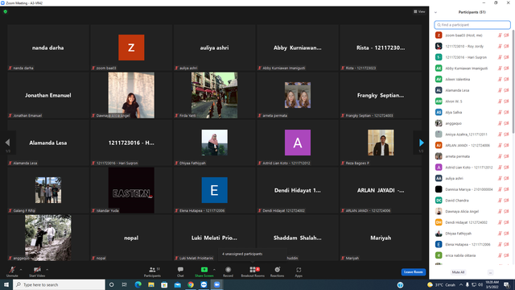
Task: Open the more options button beside Mute All
Action: [490, 272]
